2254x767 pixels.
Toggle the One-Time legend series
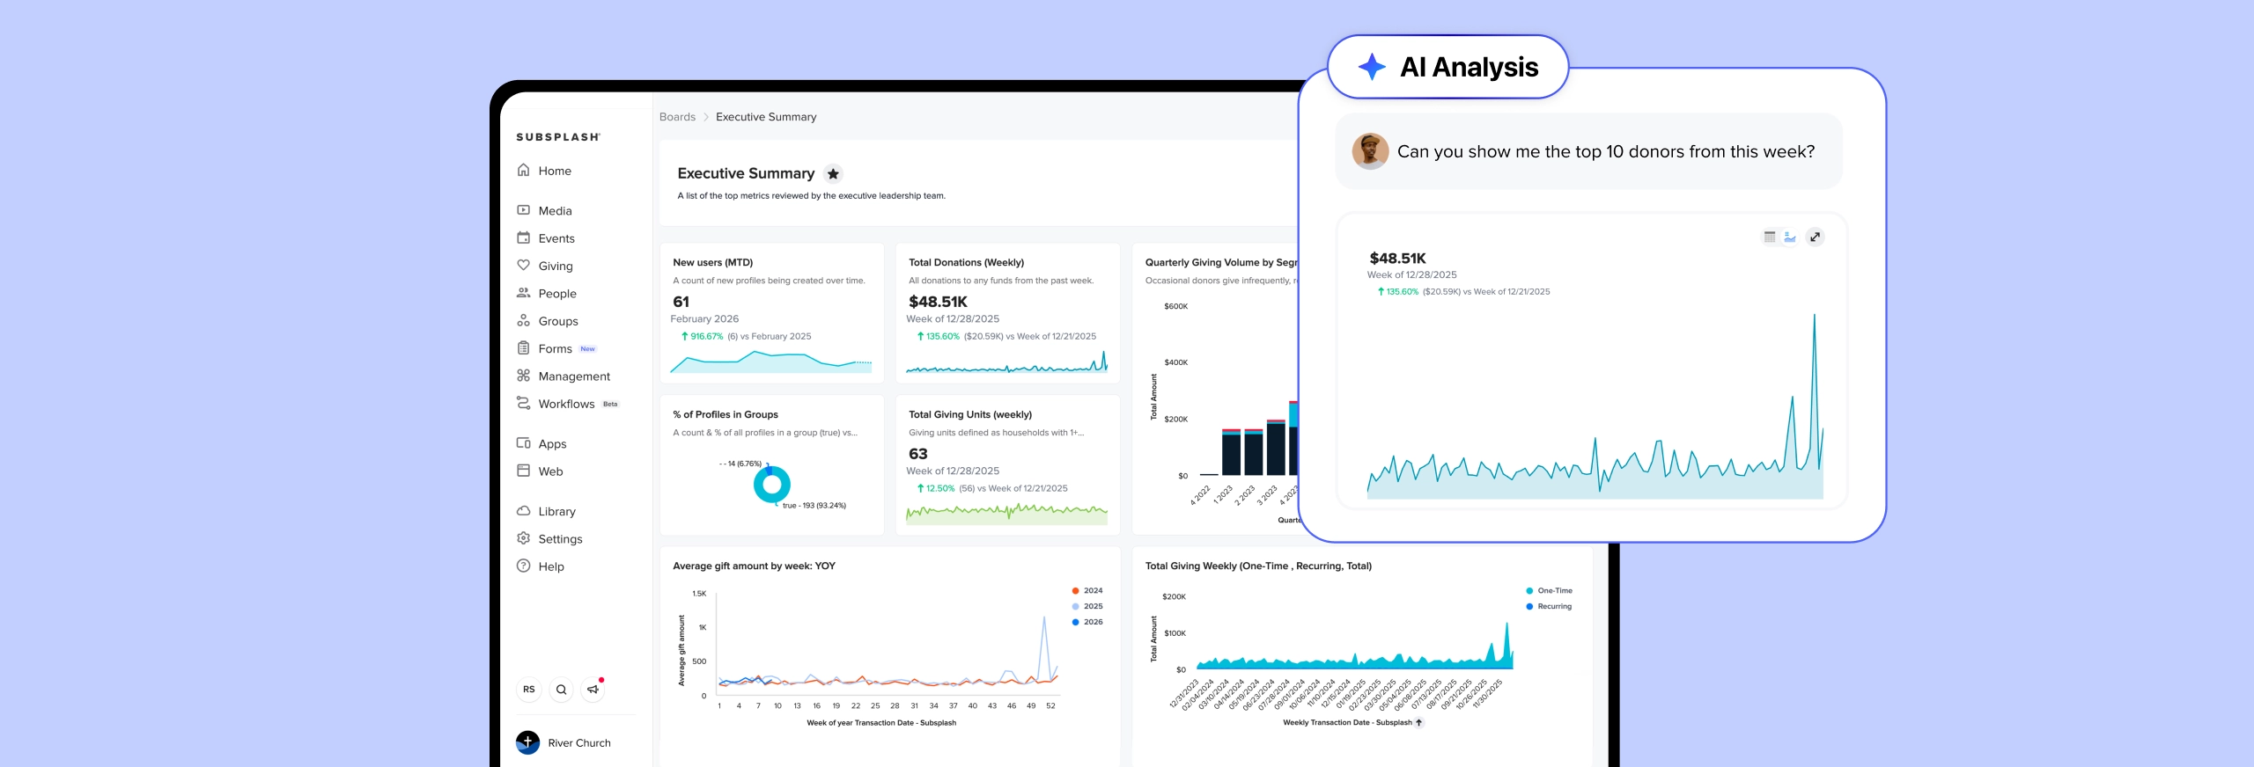(1549, 590)
